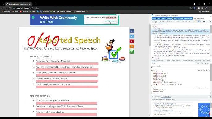Open the Gmail bookmark
The image size is (212, 119).
click(15, 12)
